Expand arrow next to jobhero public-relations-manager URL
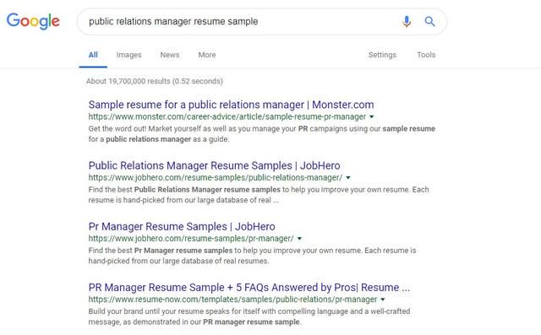541x335 pixels. pos(348,178)
